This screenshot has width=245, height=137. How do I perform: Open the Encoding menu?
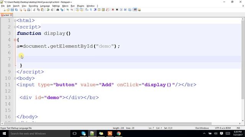(x=33, y=6)
